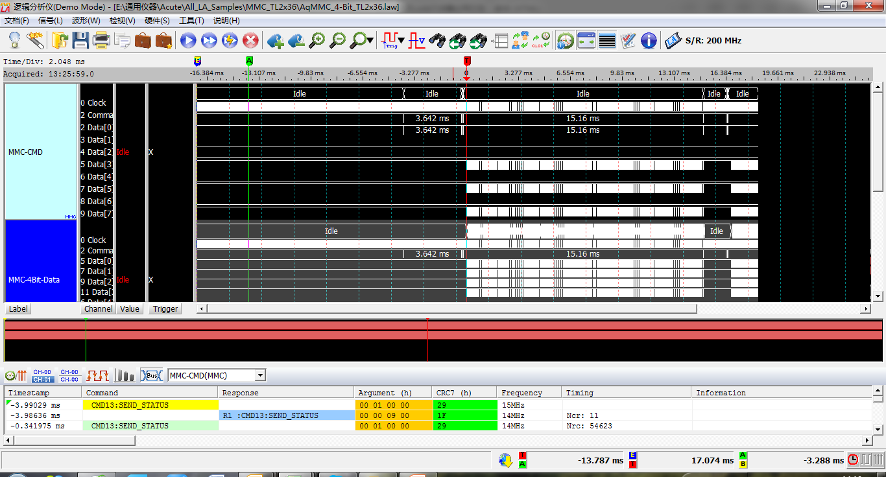Open the 硬件(S) menu
The height and width of the screenshot is (477, 886).
point(157,21)
